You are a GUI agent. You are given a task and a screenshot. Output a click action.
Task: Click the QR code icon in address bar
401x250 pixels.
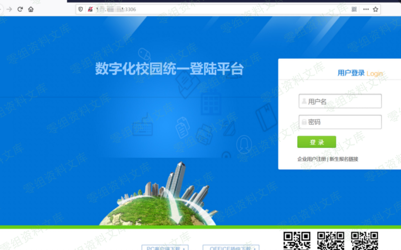point(354,9)
